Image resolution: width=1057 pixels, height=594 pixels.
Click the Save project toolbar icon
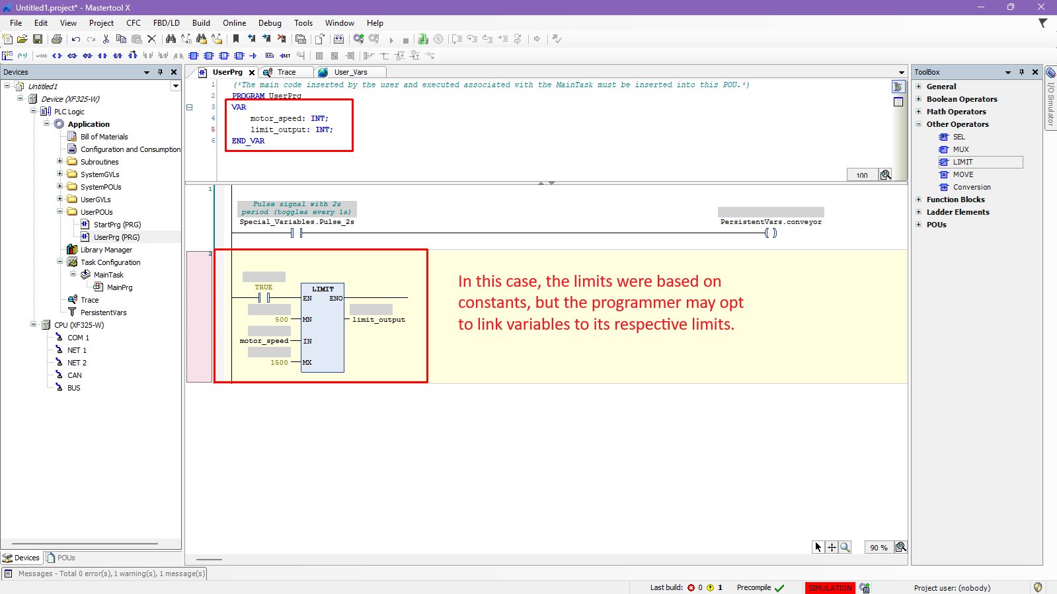38,40
